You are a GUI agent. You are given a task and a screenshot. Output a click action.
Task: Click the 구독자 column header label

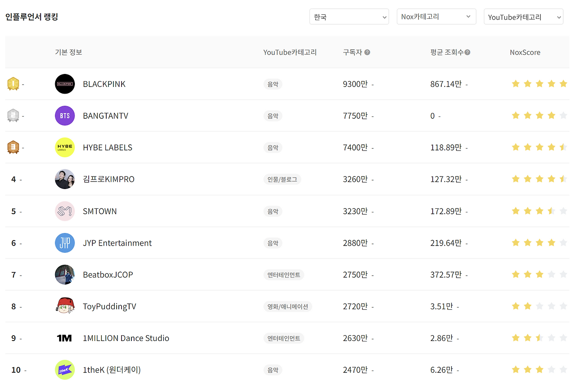tap(352, 52)
